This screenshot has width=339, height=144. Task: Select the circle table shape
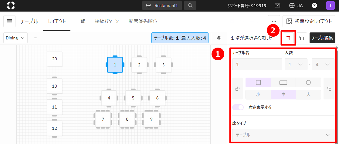[x=308, y=82]
